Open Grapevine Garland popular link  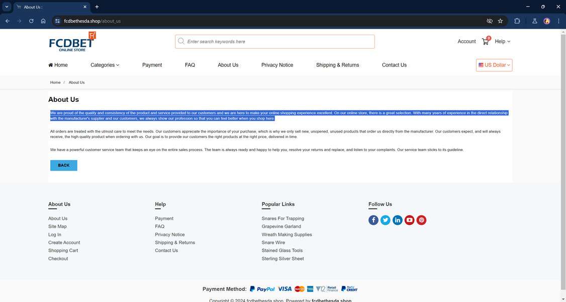pos(281,226)
